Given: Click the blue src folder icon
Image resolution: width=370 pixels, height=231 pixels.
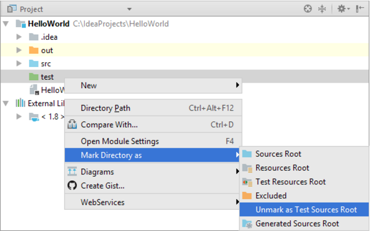Looking at the screenshot, I should [x=34, y=63].
